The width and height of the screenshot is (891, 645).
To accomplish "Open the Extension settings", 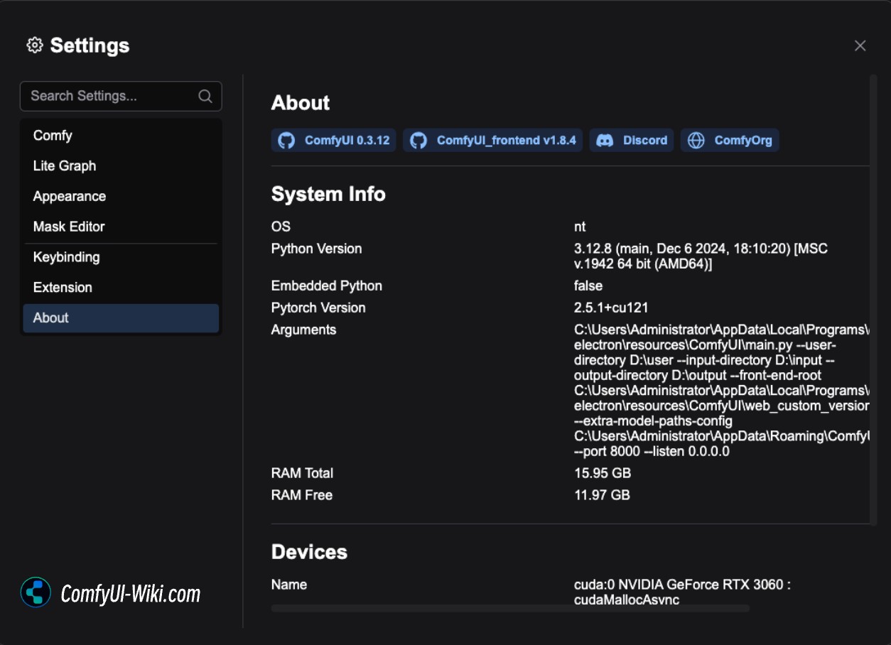I will 121,288.
